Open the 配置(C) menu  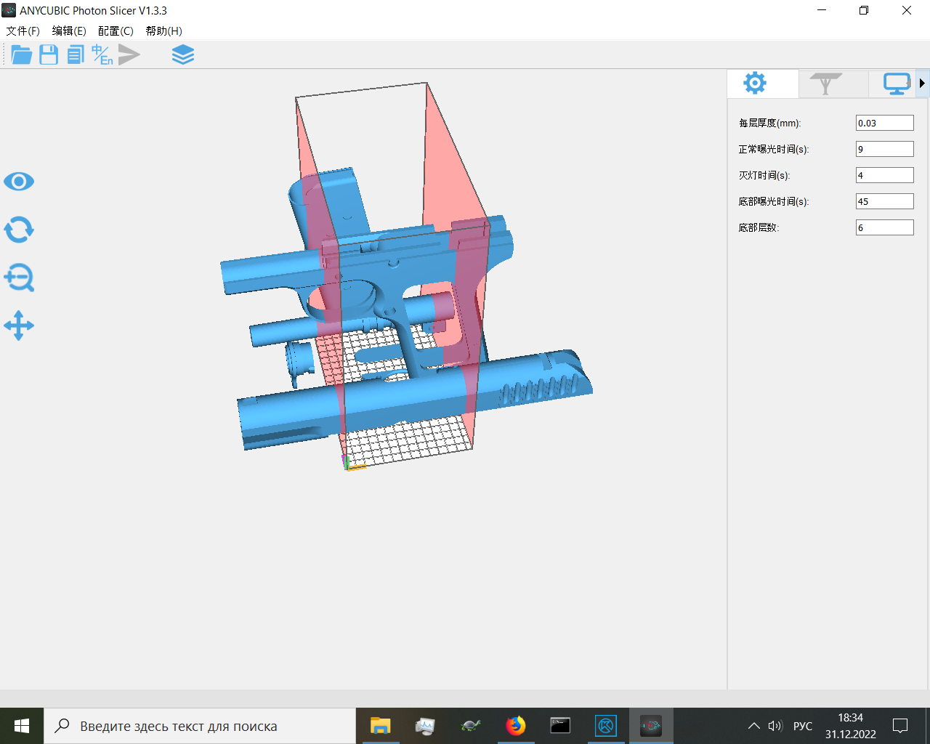click(116, 31)
